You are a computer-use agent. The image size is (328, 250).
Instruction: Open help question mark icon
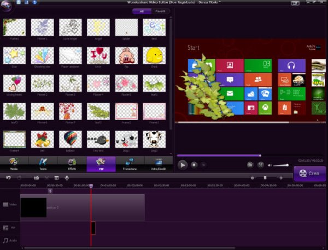pos(35,2)
